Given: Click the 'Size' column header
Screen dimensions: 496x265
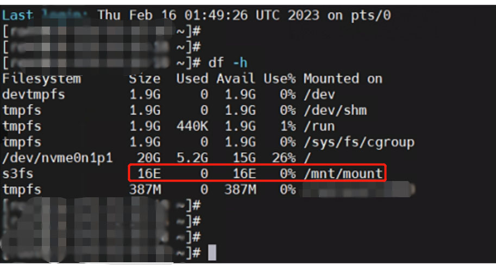Looking at the screenshot, I should click(145, 79).
